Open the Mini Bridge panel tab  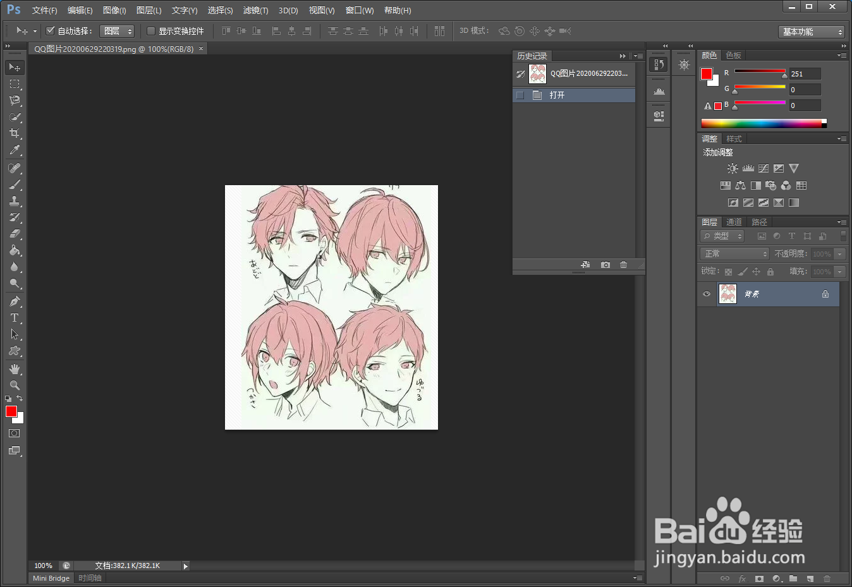click(x=51, y=578)
